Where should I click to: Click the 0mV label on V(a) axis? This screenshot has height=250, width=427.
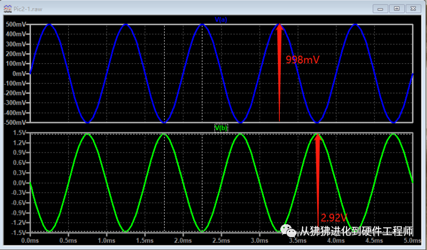(x=19, y=74)
